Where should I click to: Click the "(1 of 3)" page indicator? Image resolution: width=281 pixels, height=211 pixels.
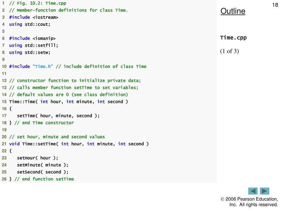[x=229, y=51]
